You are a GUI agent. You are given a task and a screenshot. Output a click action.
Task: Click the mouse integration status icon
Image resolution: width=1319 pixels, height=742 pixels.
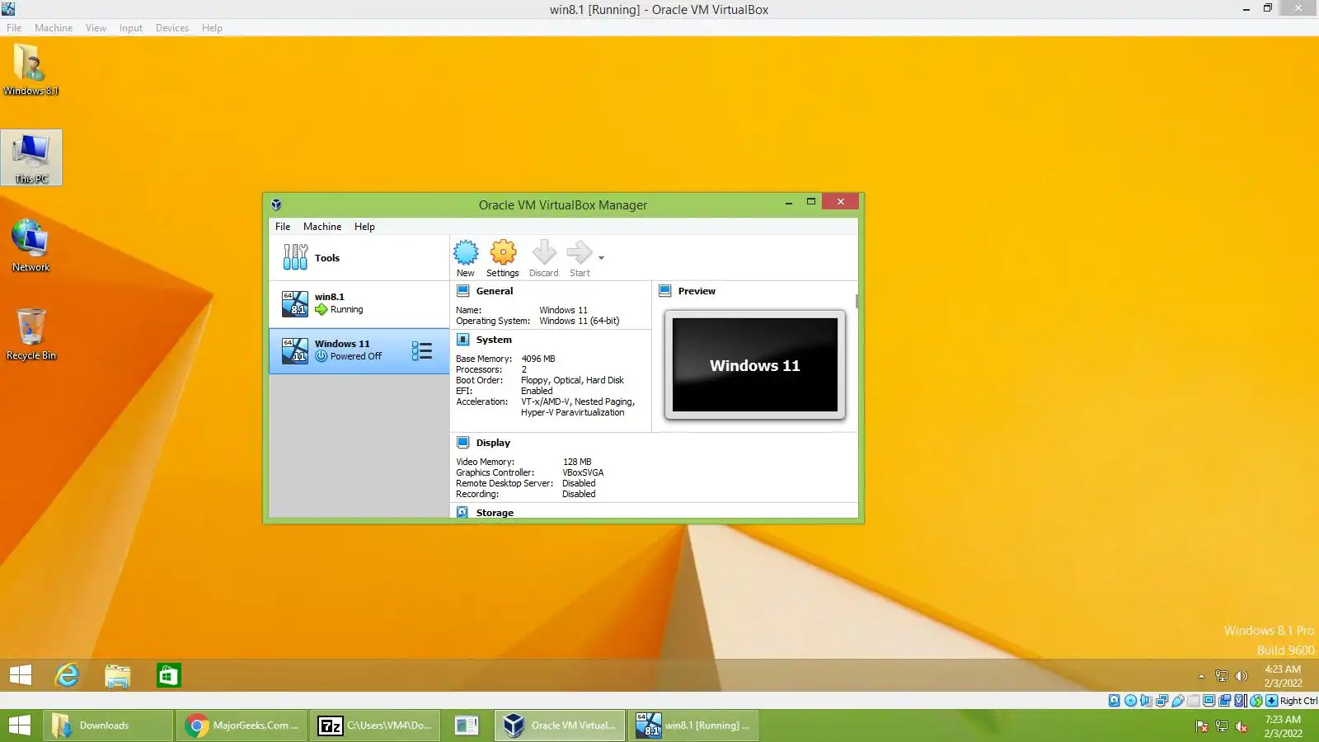[1256, 701]
